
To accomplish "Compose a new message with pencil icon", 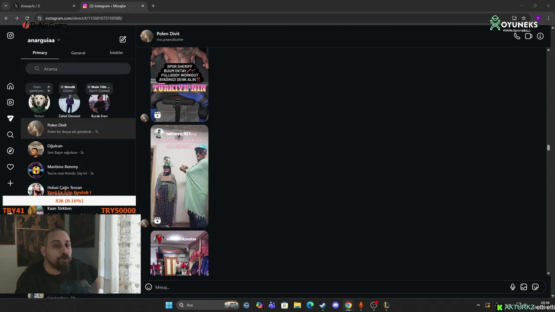I will point(123,39).
